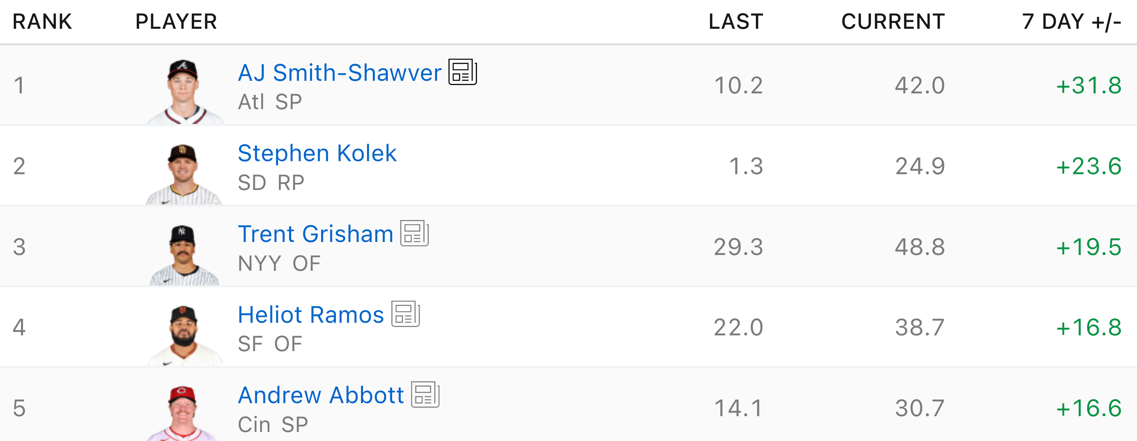Screen dimensions: 1137x441
Task: Click Andrew Abbott name link
Action: [320, 396]
